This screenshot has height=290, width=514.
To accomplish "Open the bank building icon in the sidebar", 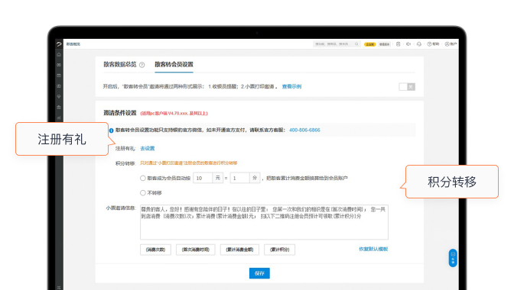I will point(59,108).
